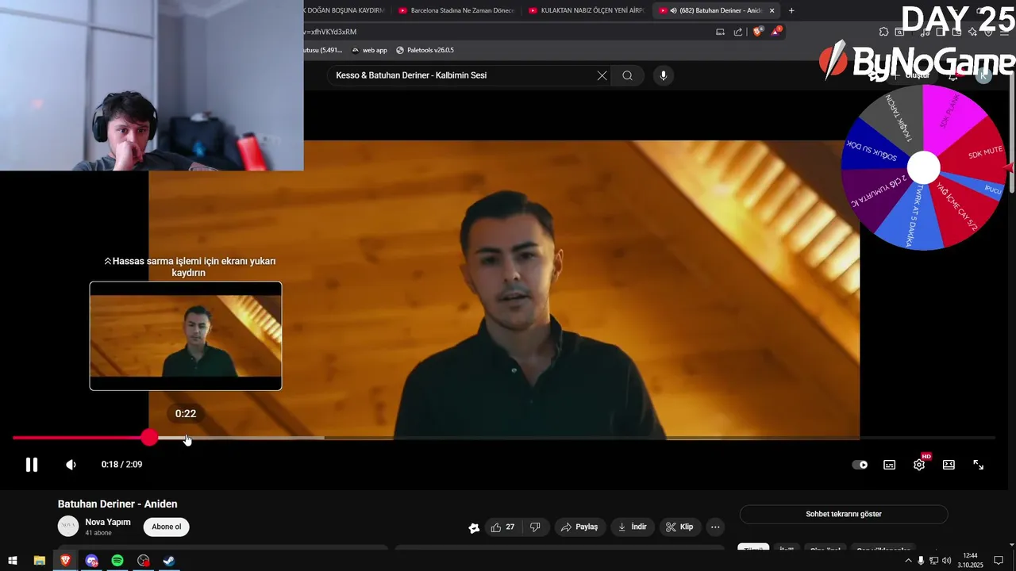Clear the YouTube search box text

(x=602, y=75)
